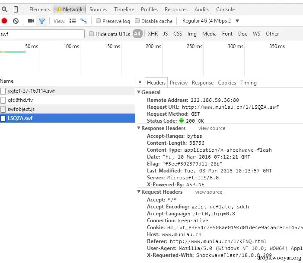Viewport: 303px width, 263px height.
Task: Click view source for Response Headers
Action: [x=212, y=128]
